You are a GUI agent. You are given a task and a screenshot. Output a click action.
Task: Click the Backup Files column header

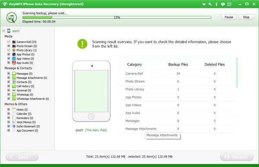[178, 65]
